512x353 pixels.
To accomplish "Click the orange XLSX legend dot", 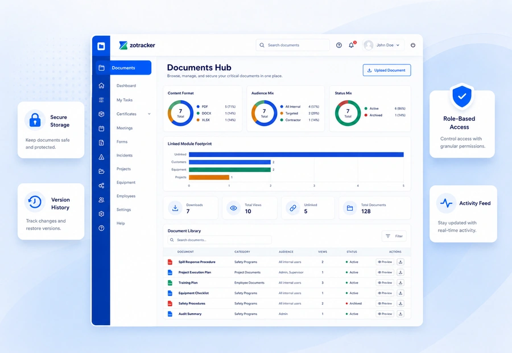I will (x=198, y=120).
